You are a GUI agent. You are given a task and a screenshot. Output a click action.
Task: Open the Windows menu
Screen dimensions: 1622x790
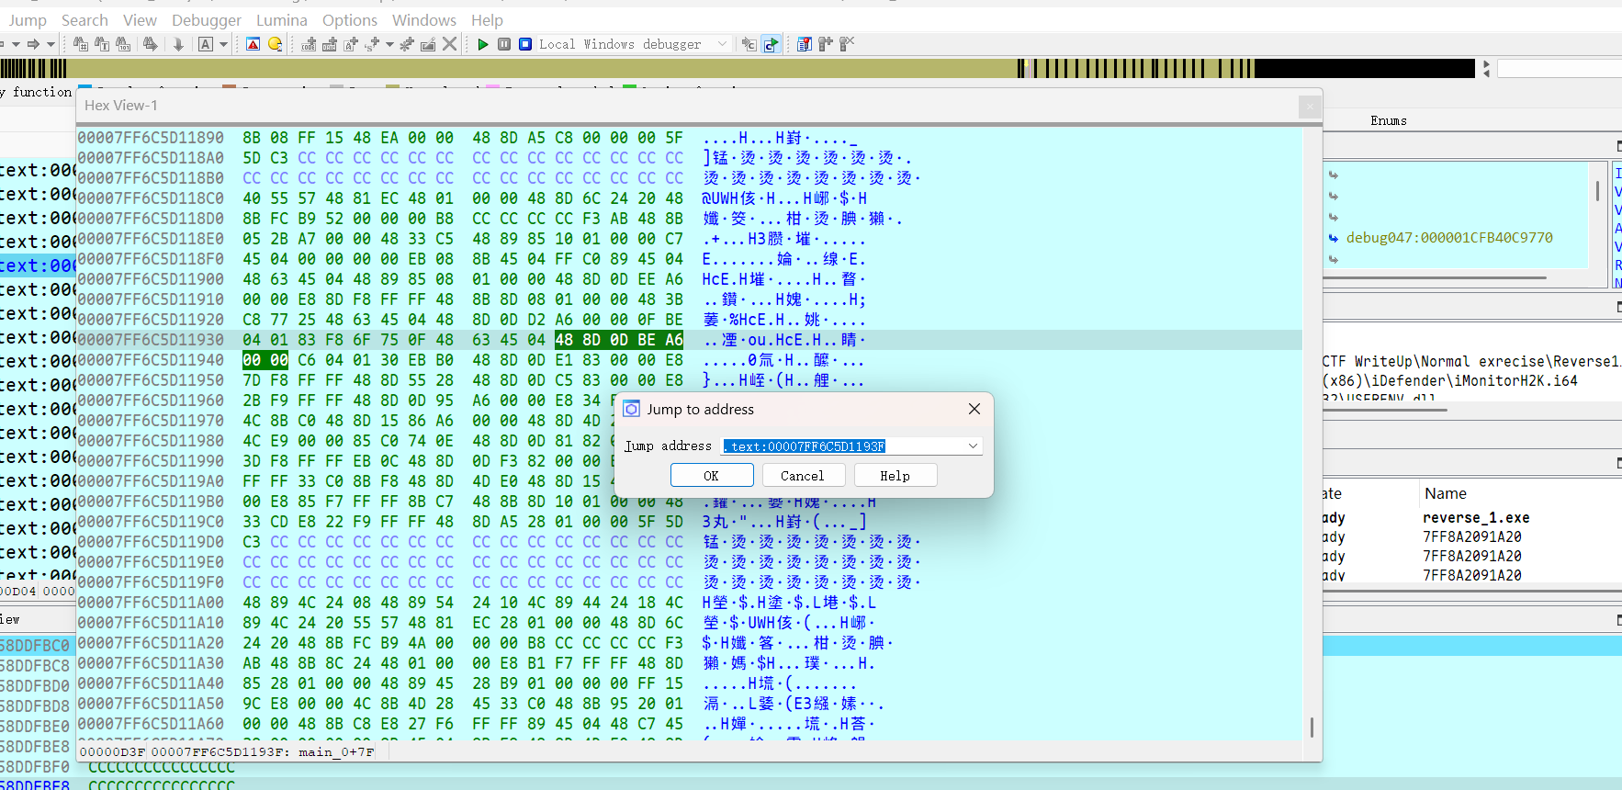[x=424, y=20]
